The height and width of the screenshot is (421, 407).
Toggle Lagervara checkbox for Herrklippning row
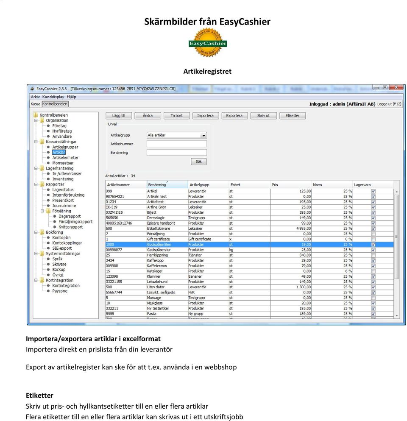[373, 255]
